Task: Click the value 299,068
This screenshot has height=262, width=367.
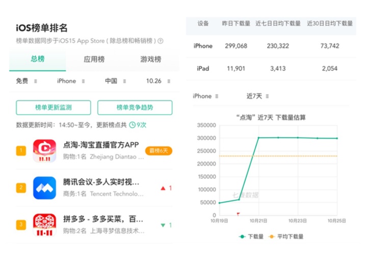Action: pyautogui.click(x=236, y=46)
